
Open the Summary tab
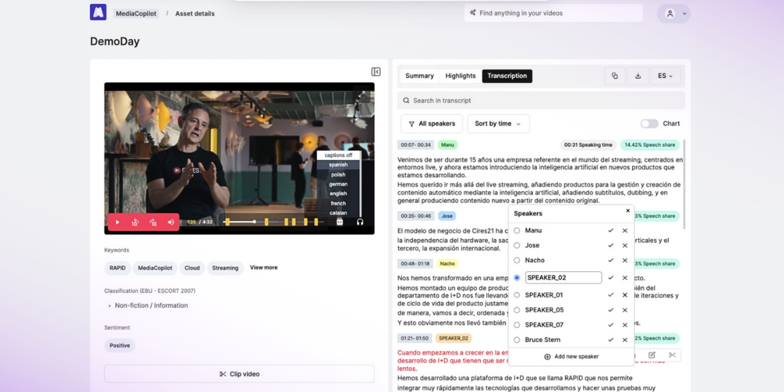tap(419, 76)
